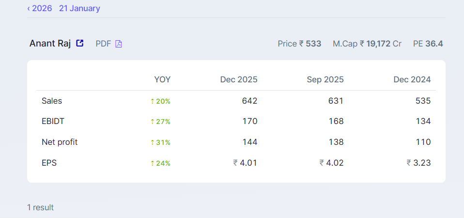Open the PDF text link
The width and height of the screenshot is (464, 218).
click(x=103, y=44)
